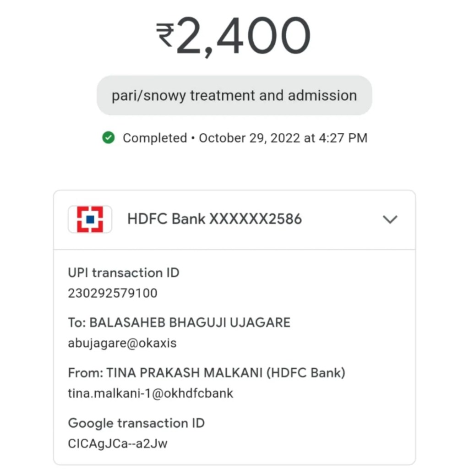
Task: Click the green Completed checkmark icon
Action: click(108, 138)
